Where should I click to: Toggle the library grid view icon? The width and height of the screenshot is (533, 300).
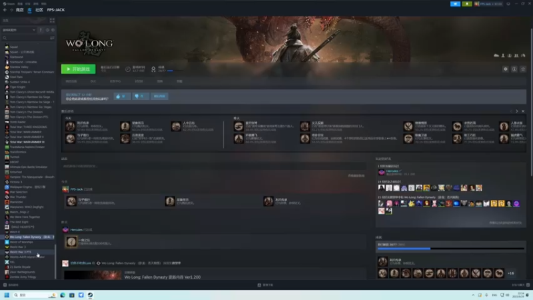pos(52,21)
